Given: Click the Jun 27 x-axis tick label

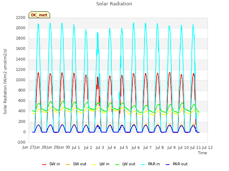Looking at the screenshot, I should 28,147.
